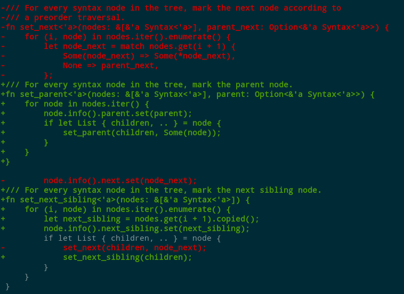Click the added "set_next_sibling(children)" call line
This screenshot has height=294, width=404.
click(x=127, y=257)
